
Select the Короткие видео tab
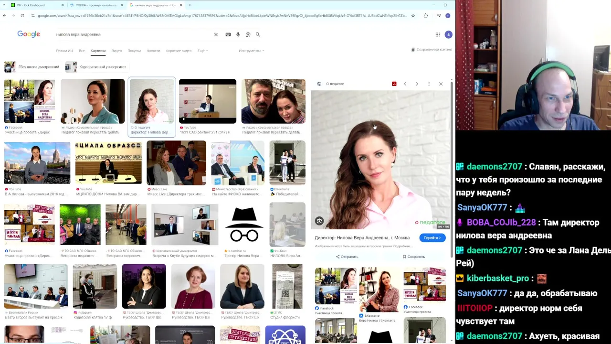179,51
